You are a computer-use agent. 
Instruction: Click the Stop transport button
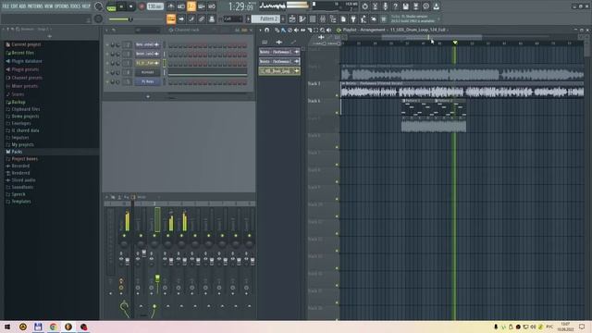pos(131,6)
